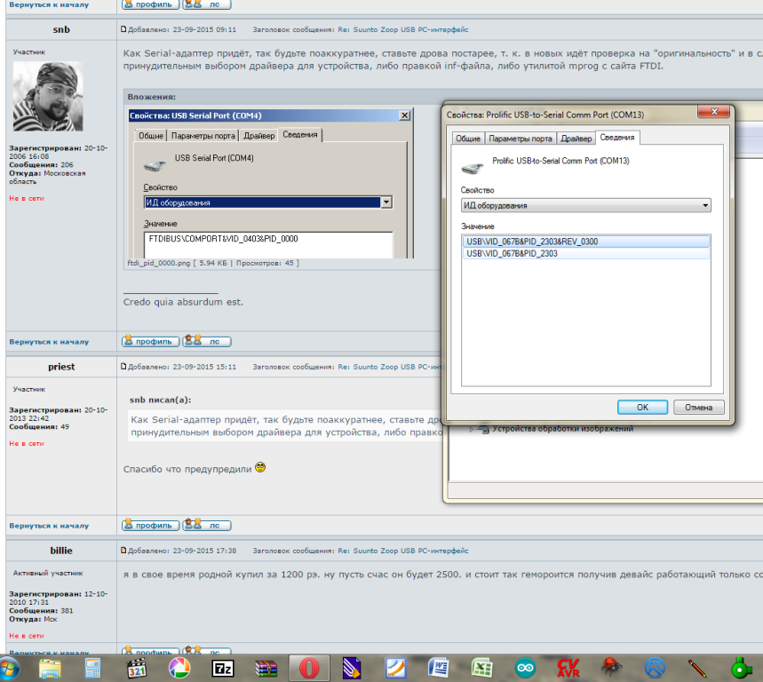Viewport: 763px width, 682px height.
Task: Open the ftdi_pid_0000.png attachment image
Action: coord(271,183)
